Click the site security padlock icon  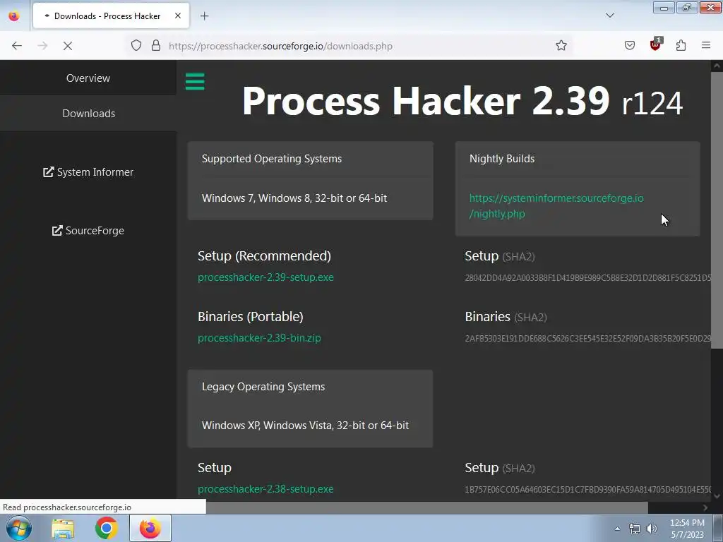pos(156,46)
